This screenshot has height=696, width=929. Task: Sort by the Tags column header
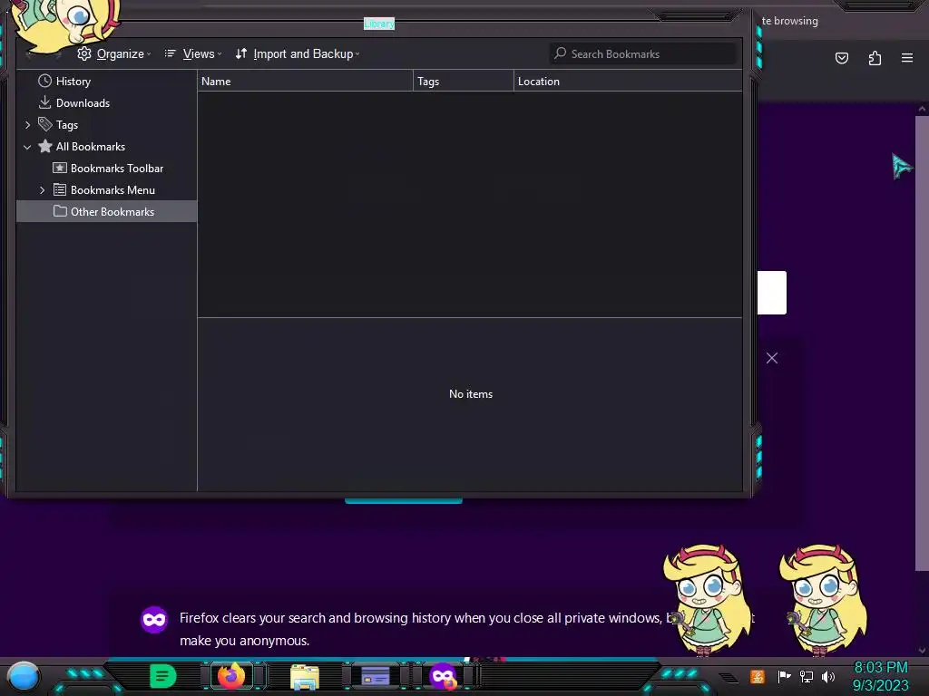click(x=464, y=81)
